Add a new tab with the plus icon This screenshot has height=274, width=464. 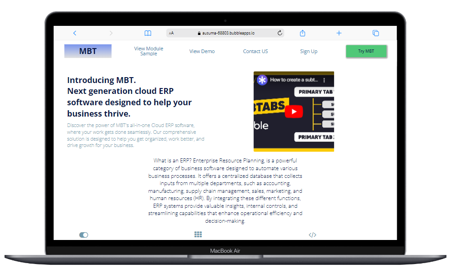coord(339,33)
